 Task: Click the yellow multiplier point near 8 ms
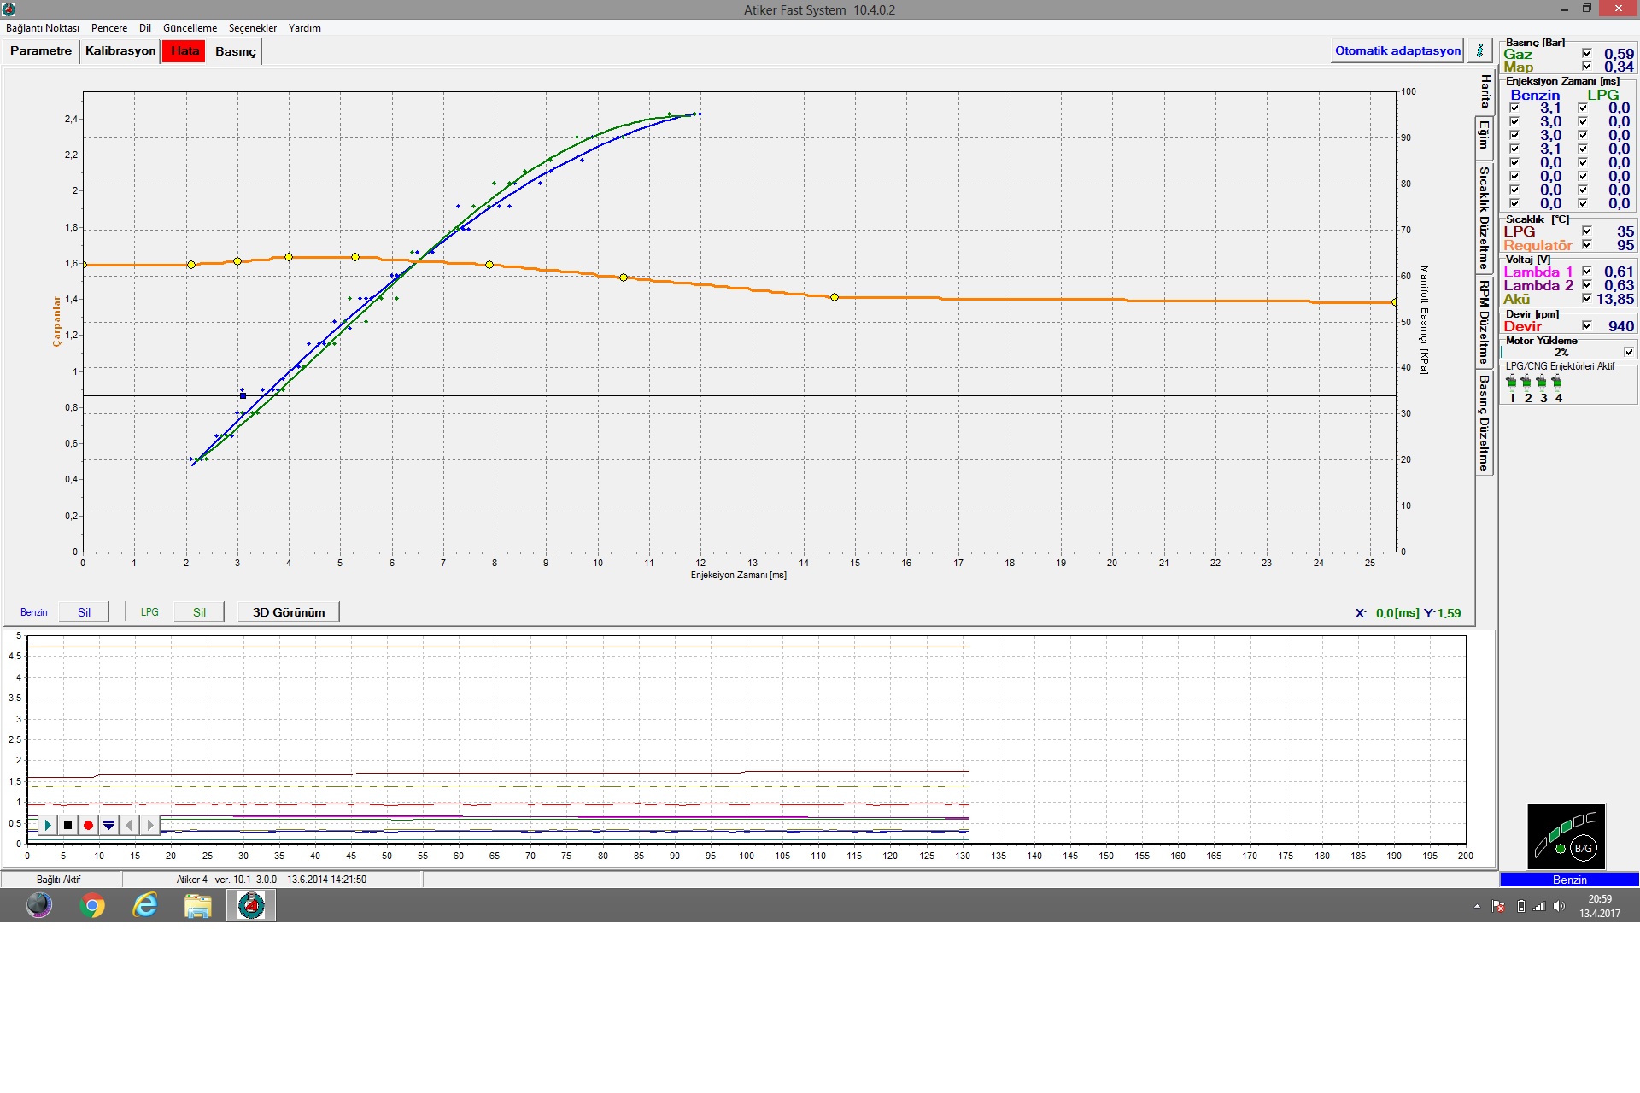(489, 265)
